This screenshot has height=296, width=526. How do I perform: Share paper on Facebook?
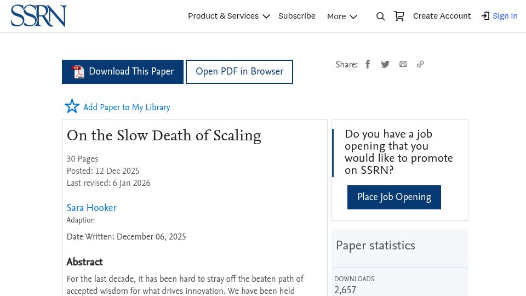pos(368,64)
